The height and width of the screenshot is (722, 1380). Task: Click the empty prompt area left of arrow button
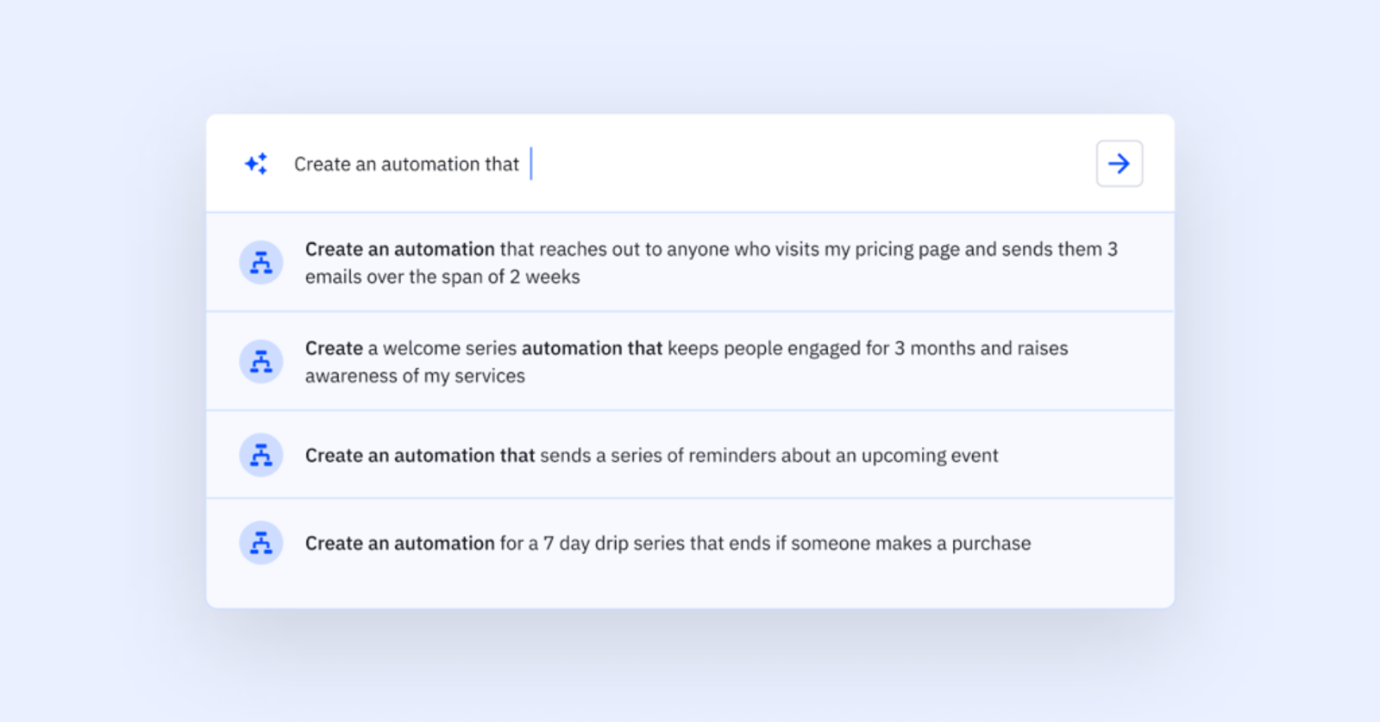click(811, 164)
